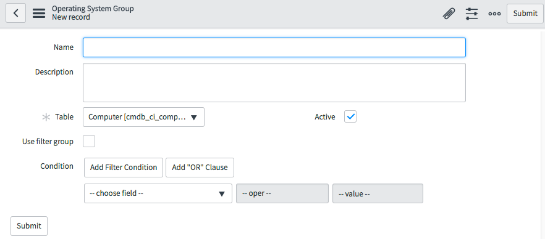Click the page's vertical scrollbar track
The image size is (545, 239).
[543, 135]
